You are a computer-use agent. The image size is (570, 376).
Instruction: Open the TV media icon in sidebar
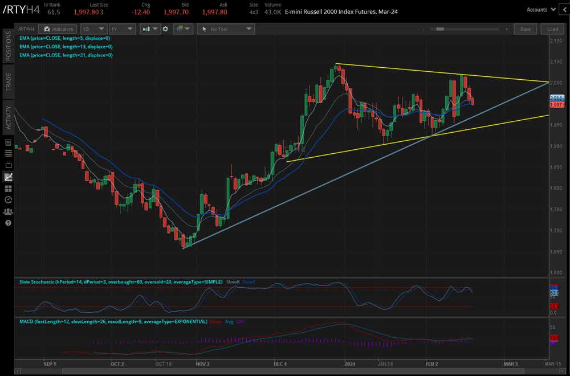8,165
